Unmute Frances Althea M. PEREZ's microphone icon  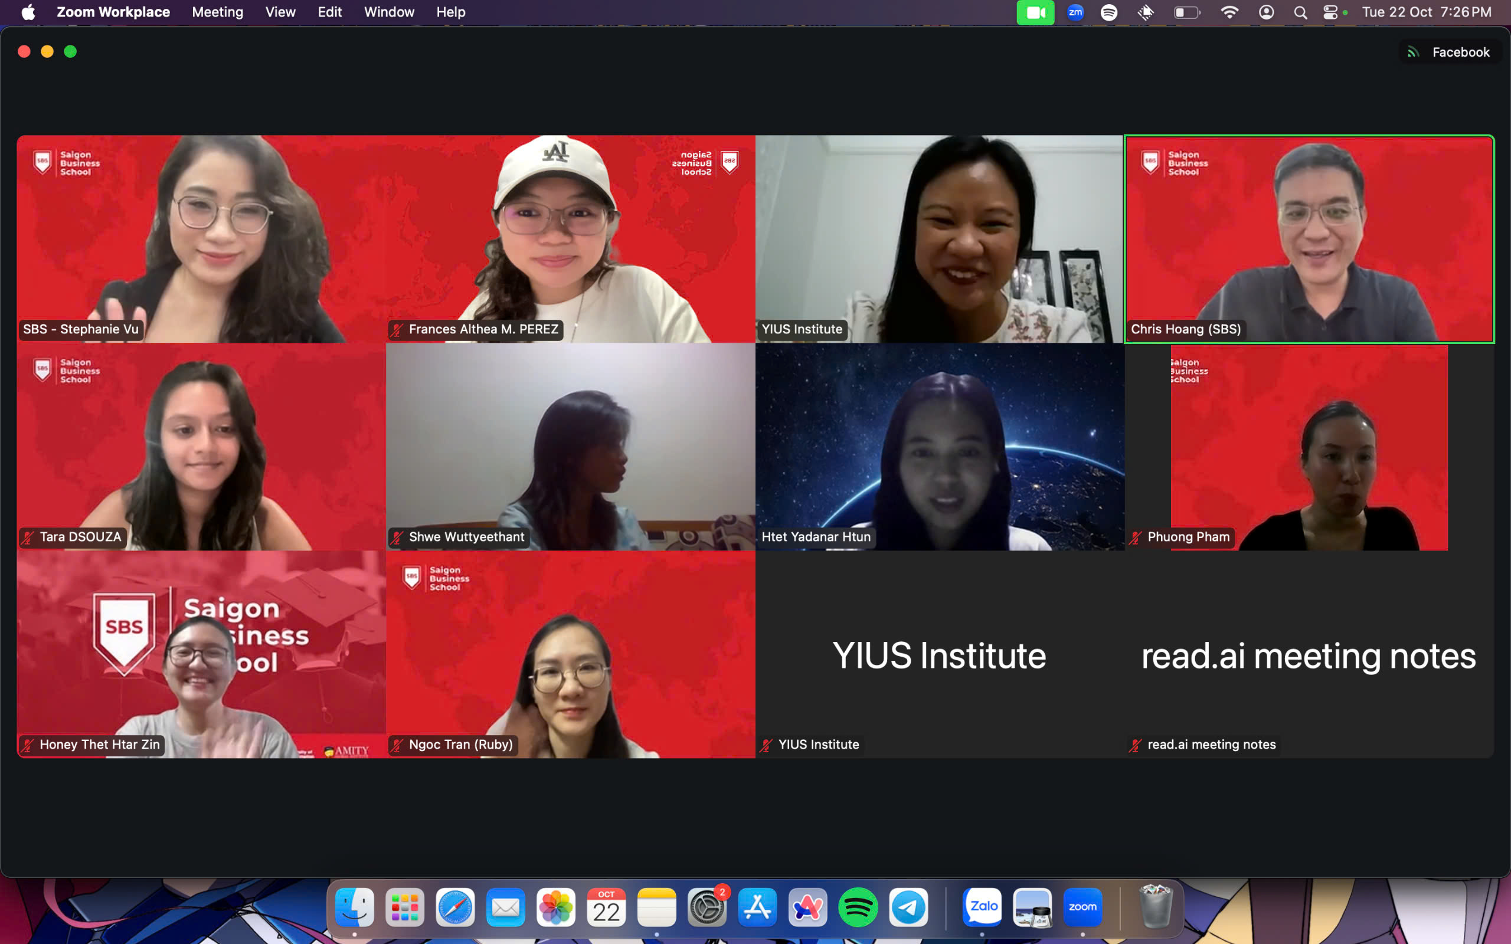(398, 329)
